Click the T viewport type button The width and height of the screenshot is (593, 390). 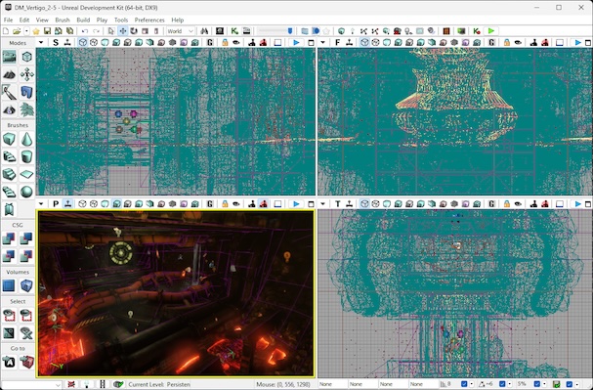click(x=338, y=204)
